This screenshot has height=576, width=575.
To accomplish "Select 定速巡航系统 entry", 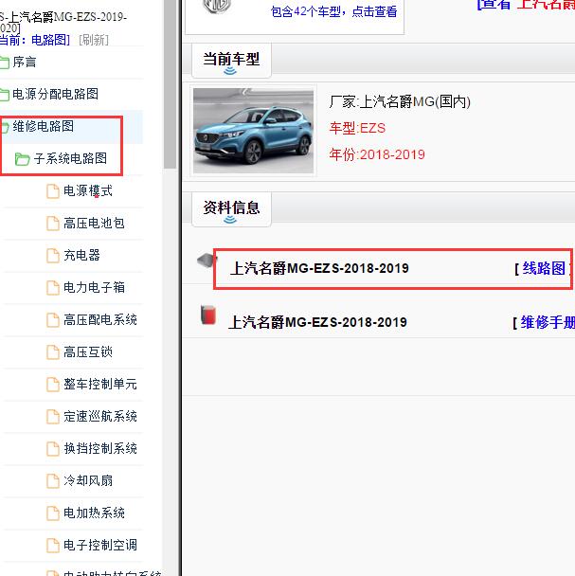I will [x=100, y=416].
